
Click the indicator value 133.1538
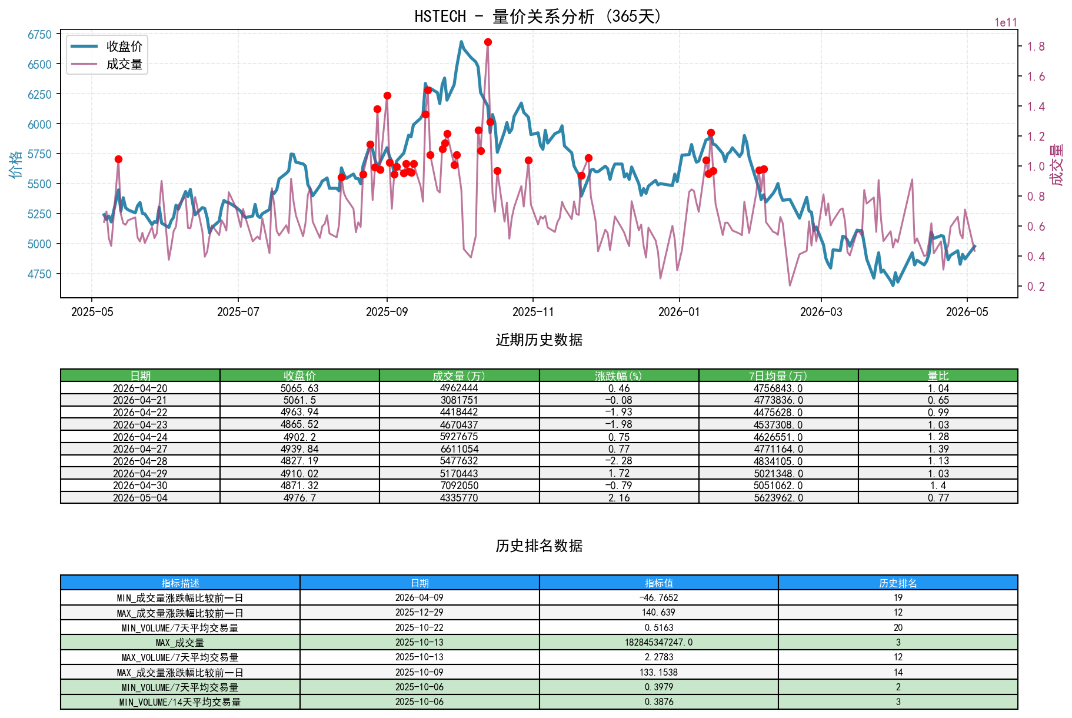[659, 672]
